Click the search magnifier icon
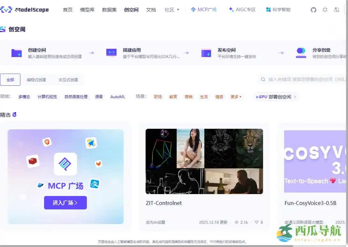Viewport: 348px width, 247px height. coord(263,79)
